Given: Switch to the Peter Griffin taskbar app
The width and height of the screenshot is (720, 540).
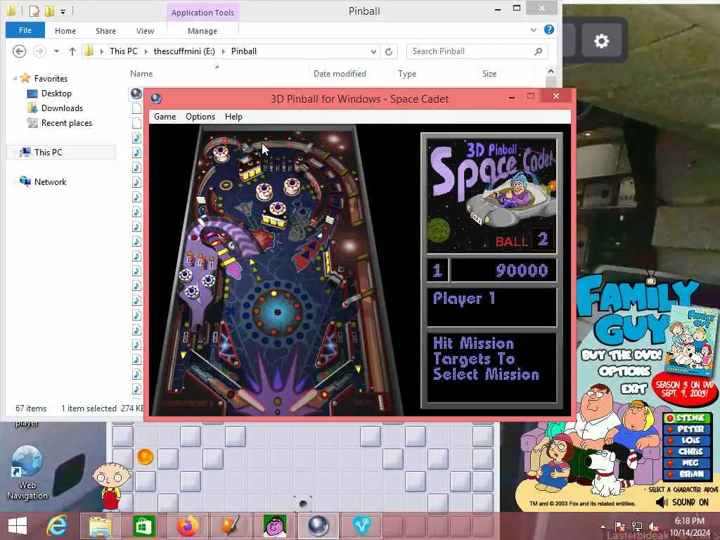Looking at the screenshot, I should (274, 526).
